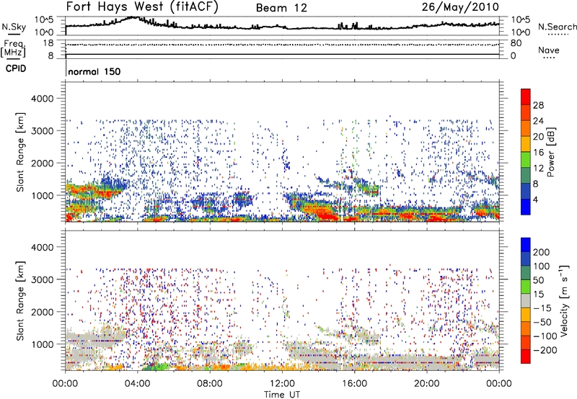Click the 'Power [dB]' colorbar label
This screenshot has height=399, width=577.
pyautogui.click(x=550, y=152)
